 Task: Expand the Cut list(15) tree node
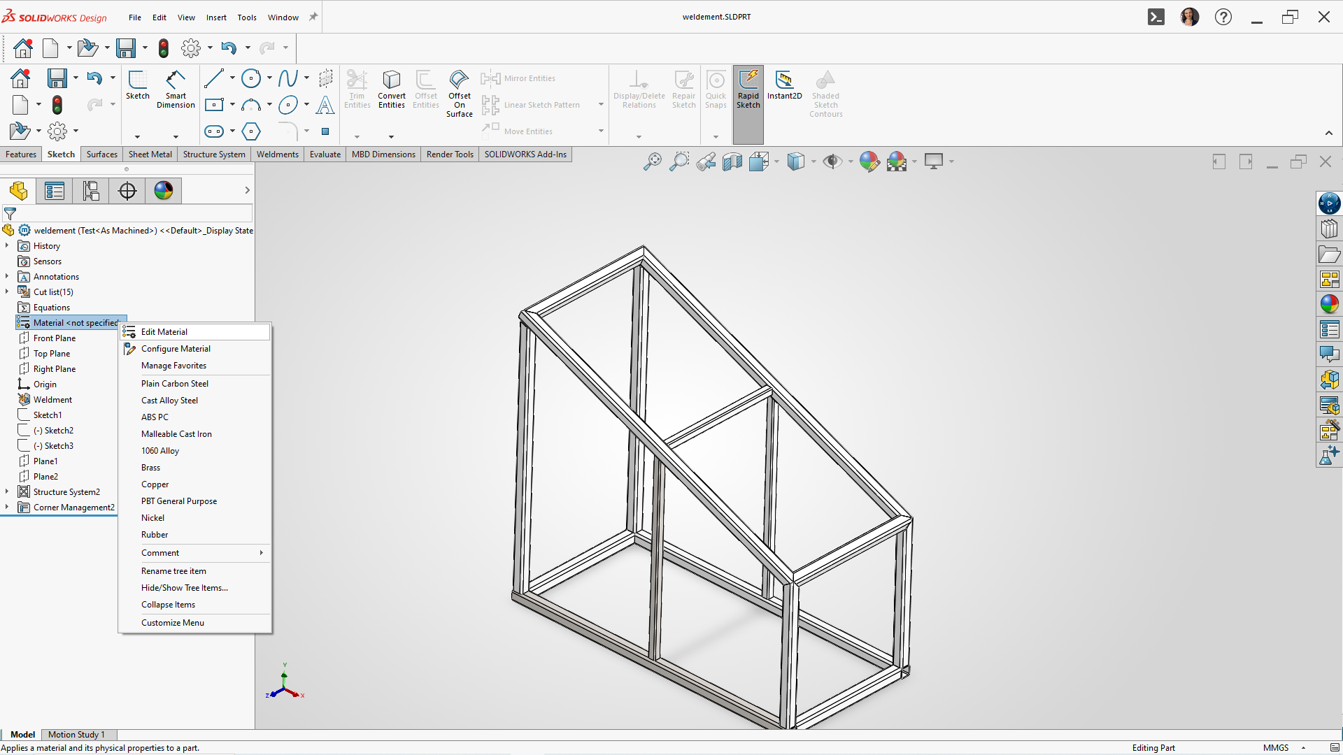[x=7, y=292]
